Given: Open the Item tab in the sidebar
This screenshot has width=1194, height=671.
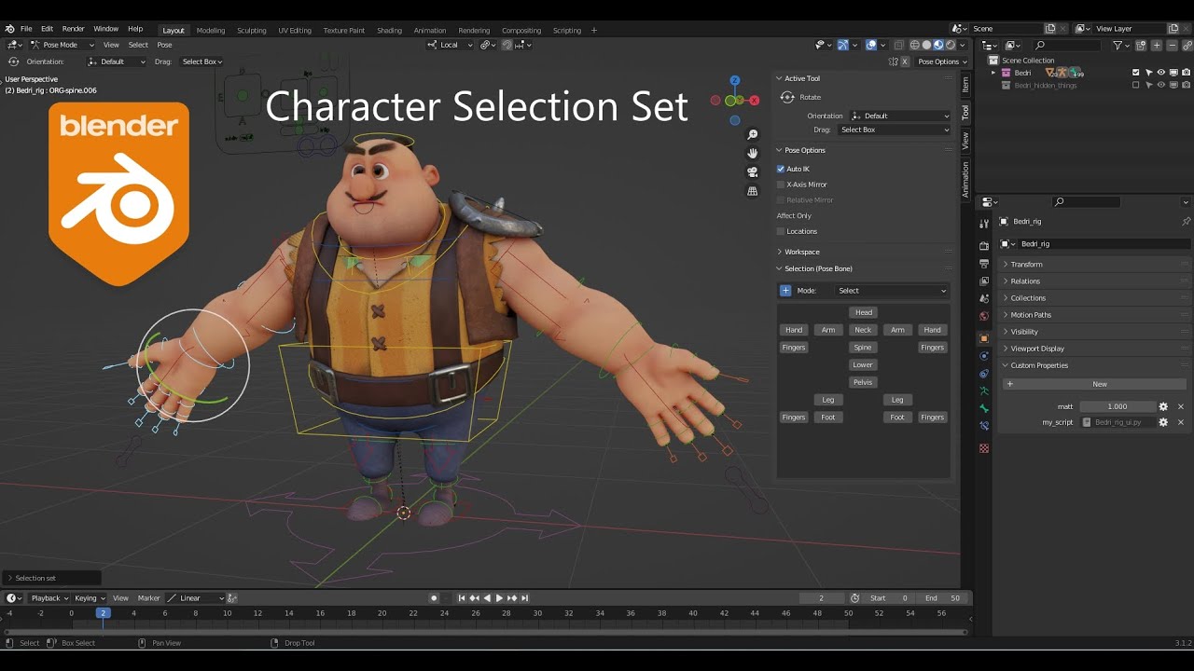Looking at the screenshot, I should point(965,85).
